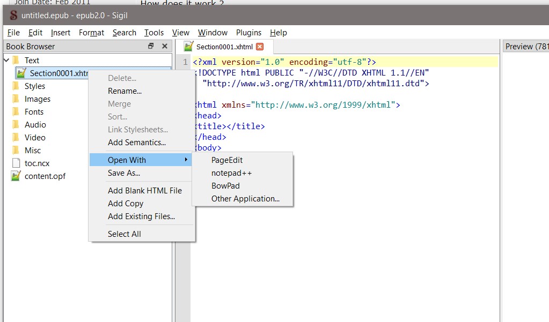Select the Fonts folder label
Image resolution: width=549 pixels, height=322 pixels.
(34, 112)
